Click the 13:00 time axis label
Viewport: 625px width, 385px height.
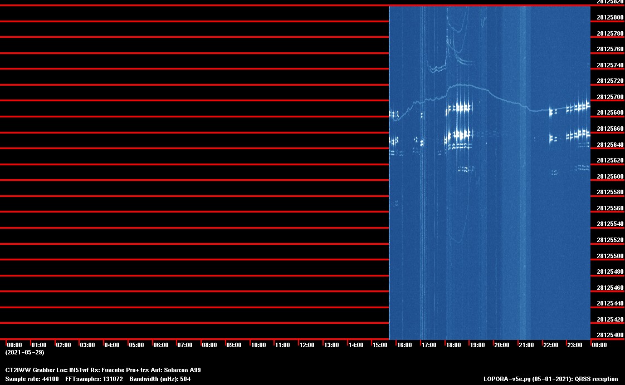click(331, 345)
